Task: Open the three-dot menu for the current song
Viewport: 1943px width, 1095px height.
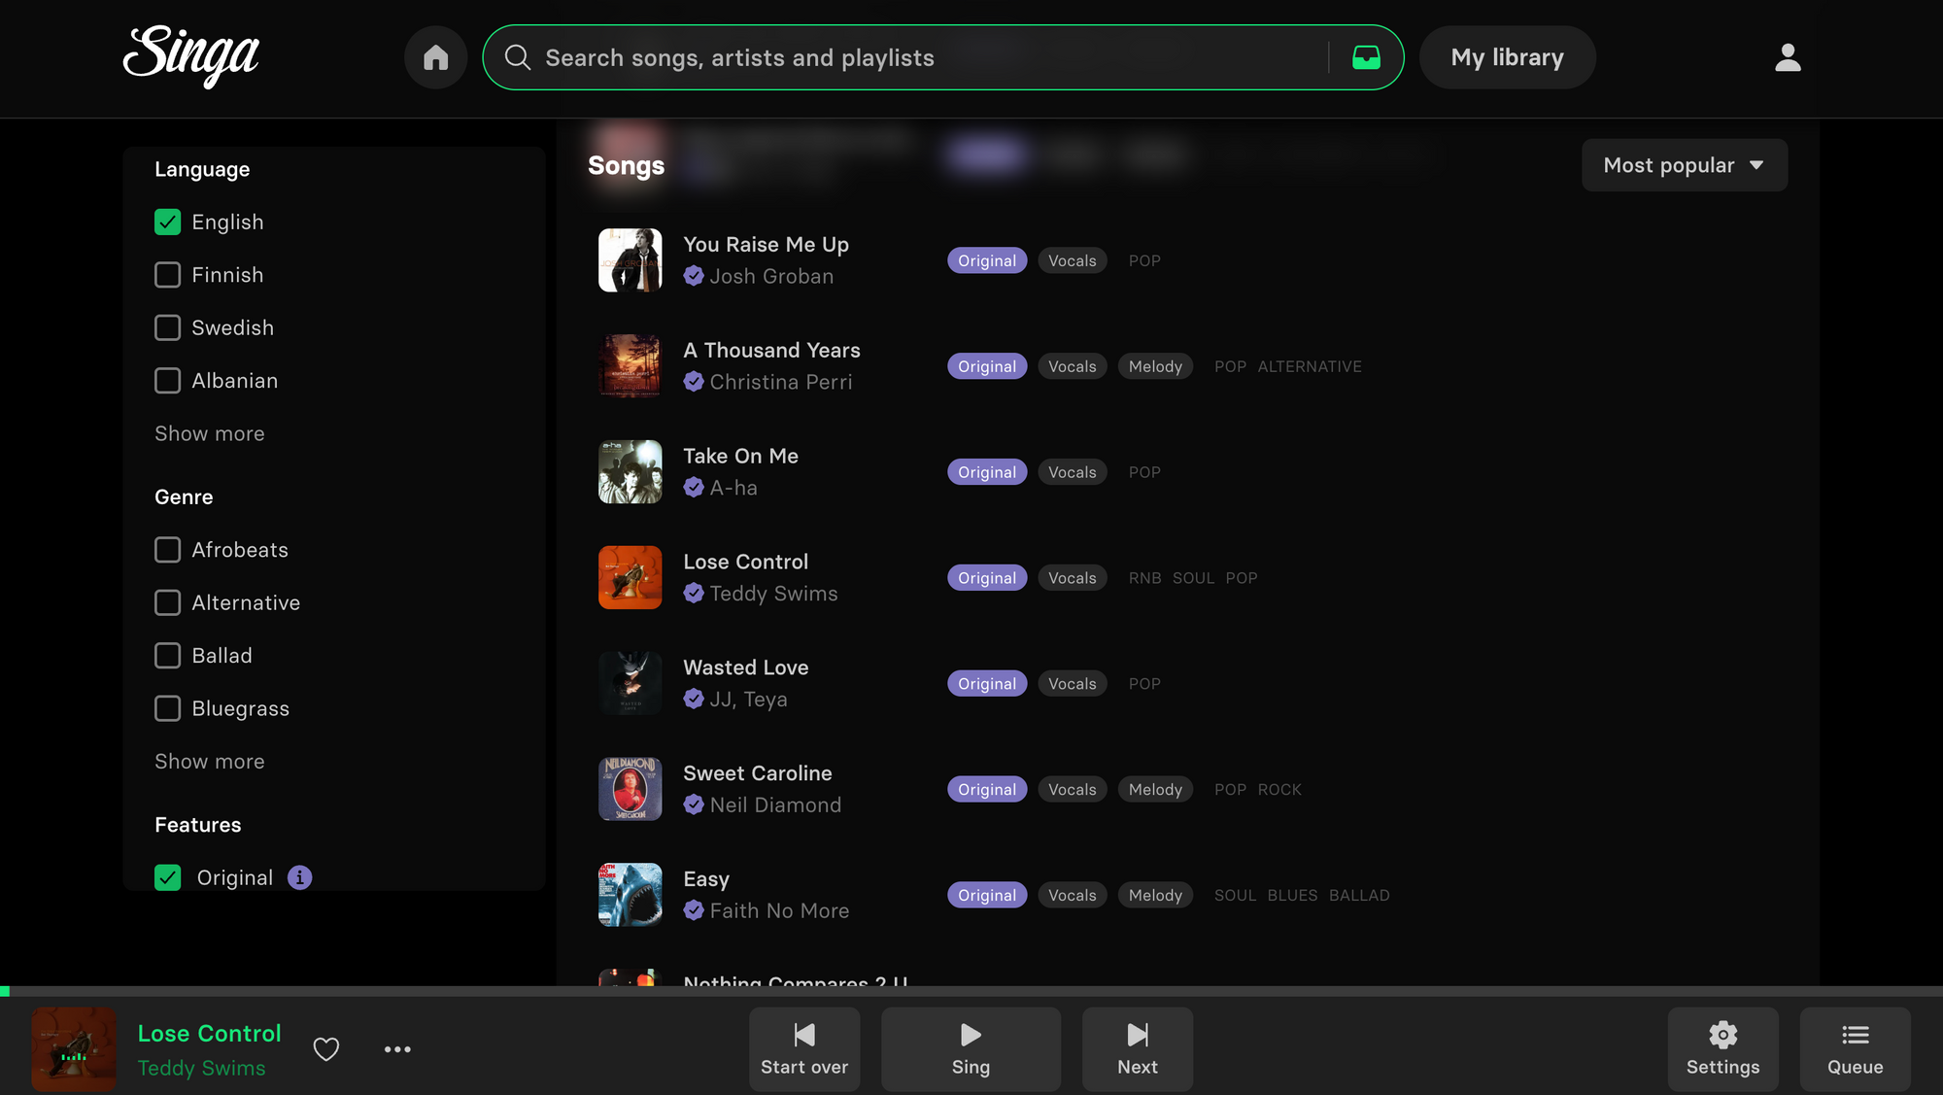Action: [x=397, y=1049]
